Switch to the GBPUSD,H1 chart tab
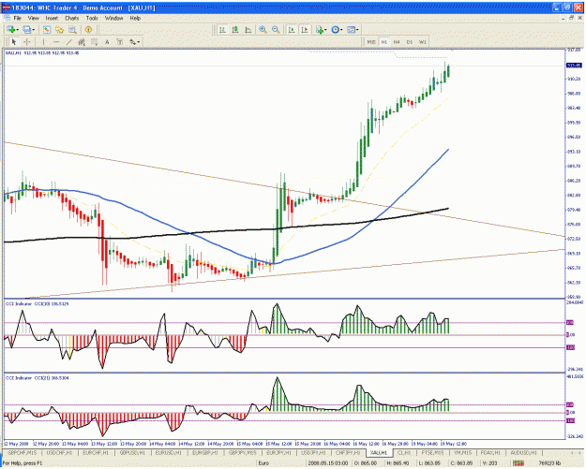Image resolution: width=586 pixels, height=469 pixels. click(132, 452)
